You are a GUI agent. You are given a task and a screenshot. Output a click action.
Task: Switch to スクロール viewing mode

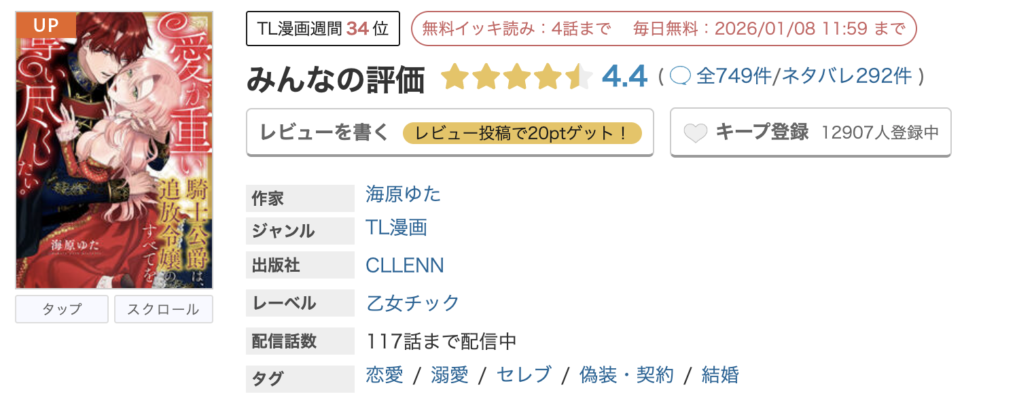click(163, 308)
